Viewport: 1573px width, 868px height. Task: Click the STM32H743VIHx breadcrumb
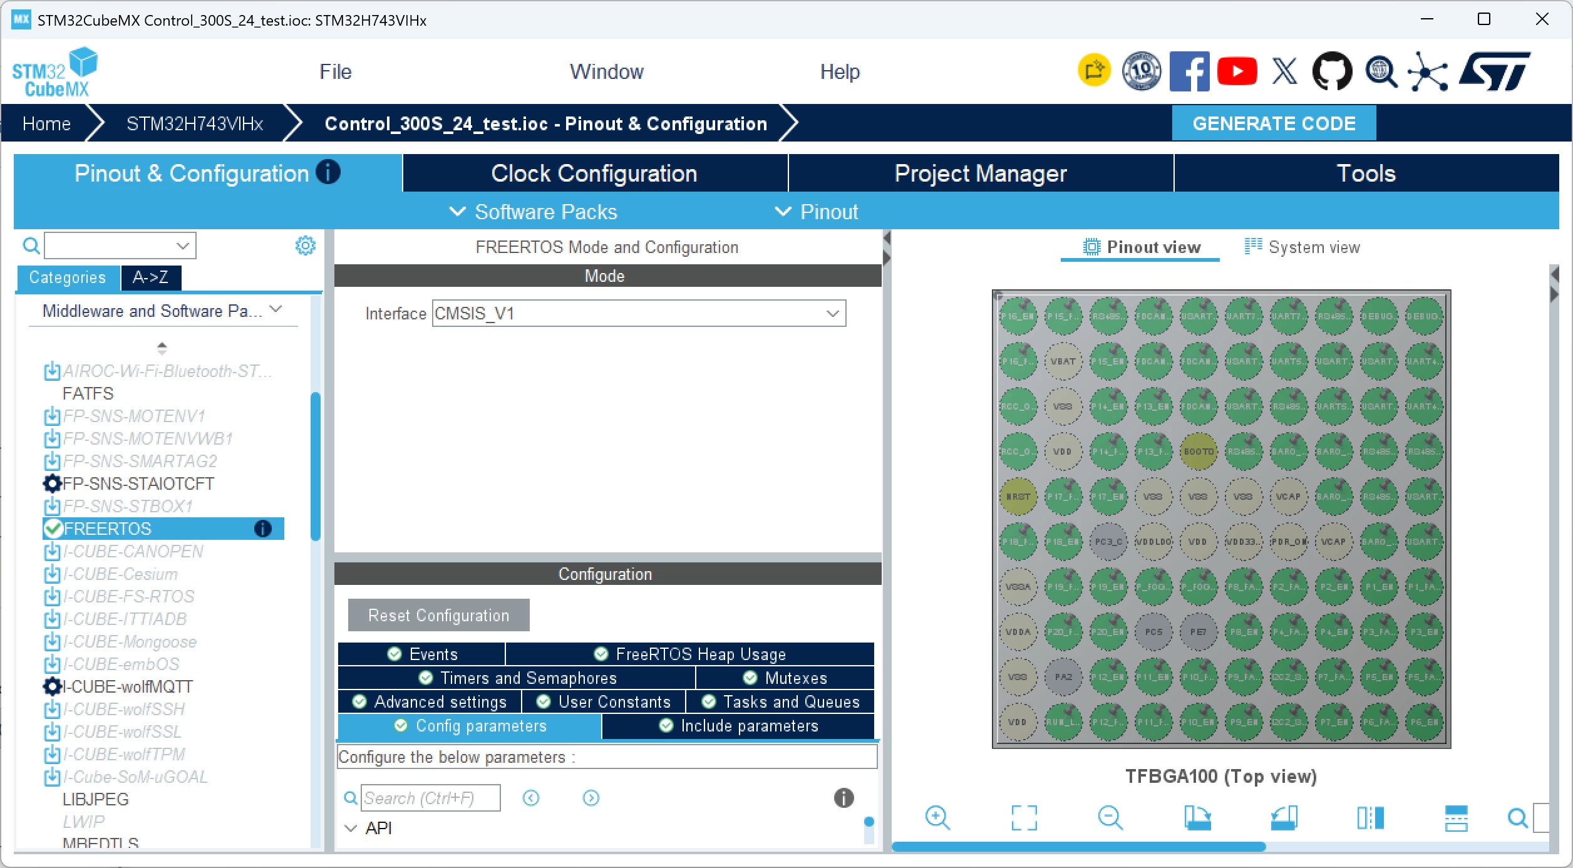(195, 123)
